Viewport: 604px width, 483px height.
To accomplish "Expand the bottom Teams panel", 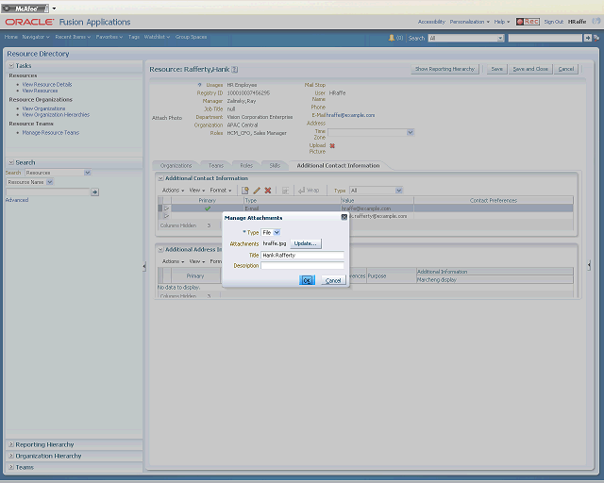I will (x=11, y=467).
